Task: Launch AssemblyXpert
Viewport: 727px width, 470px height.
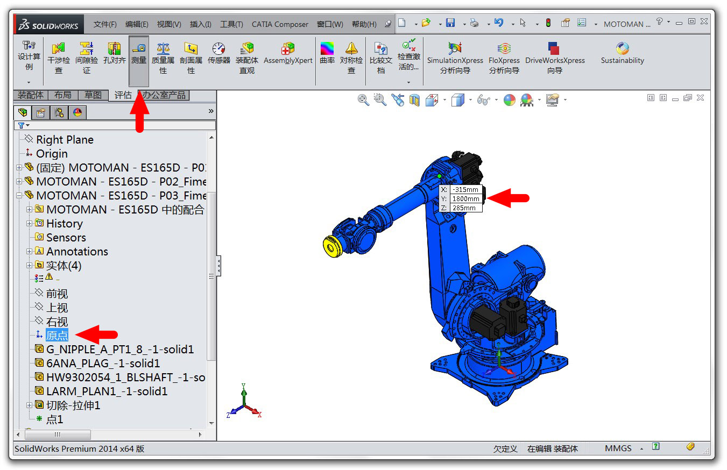Action: 288,54
